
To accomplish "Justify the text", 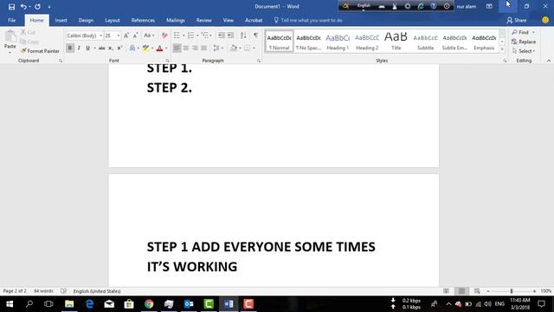I will [204, 48].
